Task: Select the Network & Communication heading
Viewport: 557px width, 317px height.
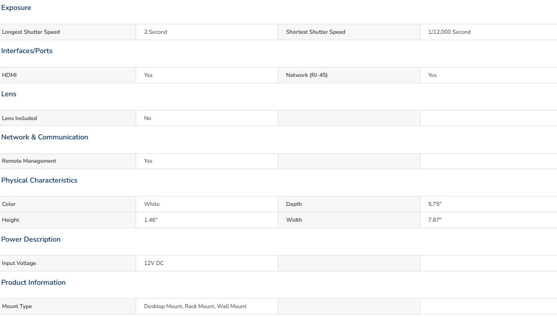Action: [x=45, y=137]
